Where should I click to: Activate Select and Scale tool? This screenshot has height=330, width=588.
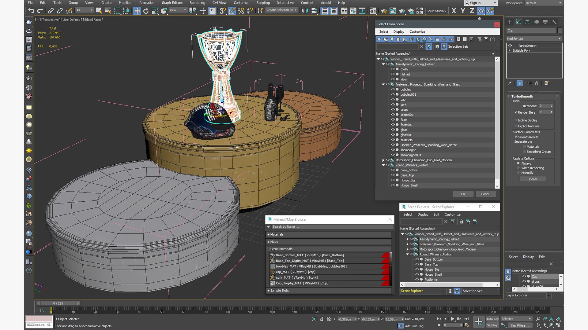coord(155,11)
